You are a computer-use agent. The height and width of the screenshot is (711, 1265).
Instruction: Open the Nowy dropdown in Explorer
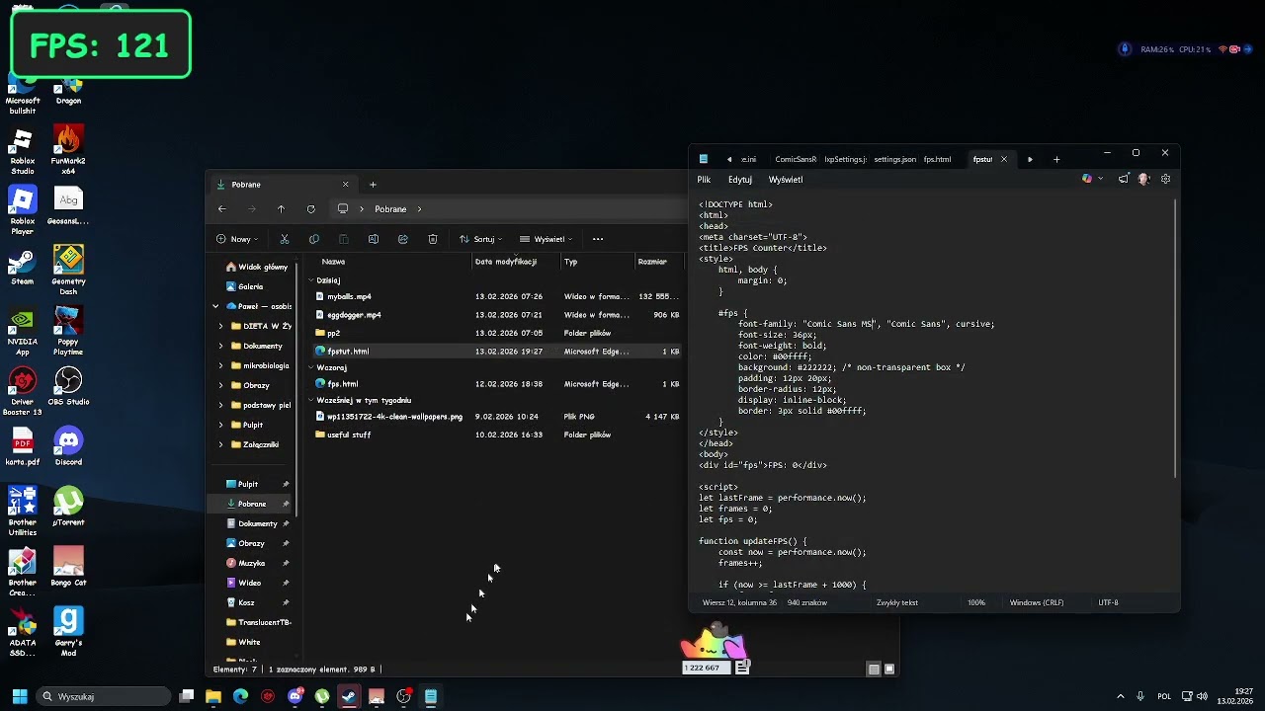pyautogui.click(x=237, y=239)
